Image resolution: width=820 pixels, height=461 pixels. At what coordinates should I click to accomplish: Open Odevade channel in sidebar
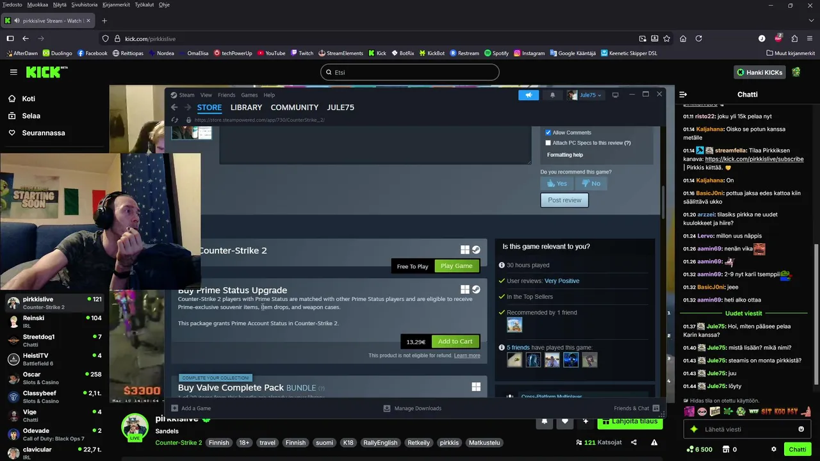54,434
